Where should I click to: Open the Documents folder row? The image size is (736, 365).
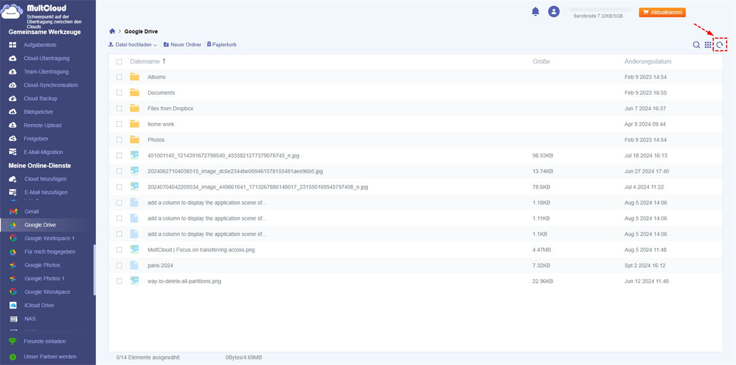161,93
